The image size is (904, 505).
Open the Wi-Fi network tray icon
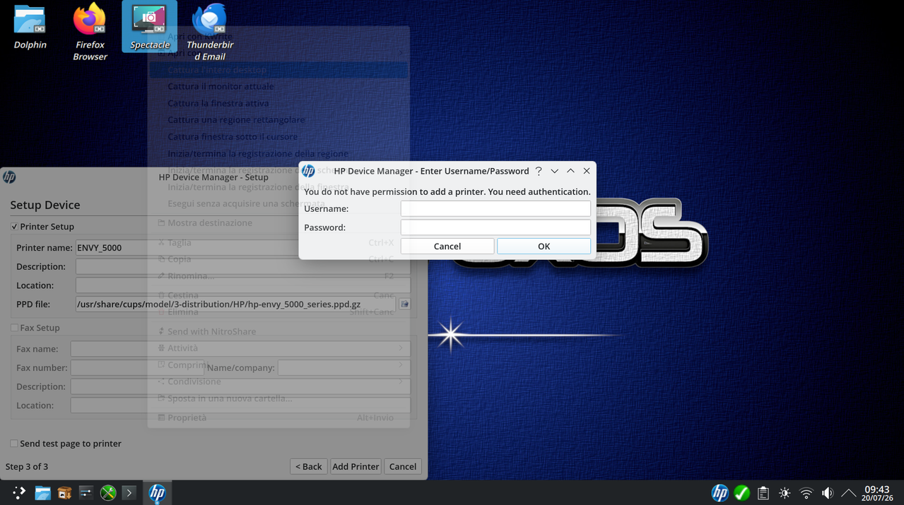pos(806,493)
